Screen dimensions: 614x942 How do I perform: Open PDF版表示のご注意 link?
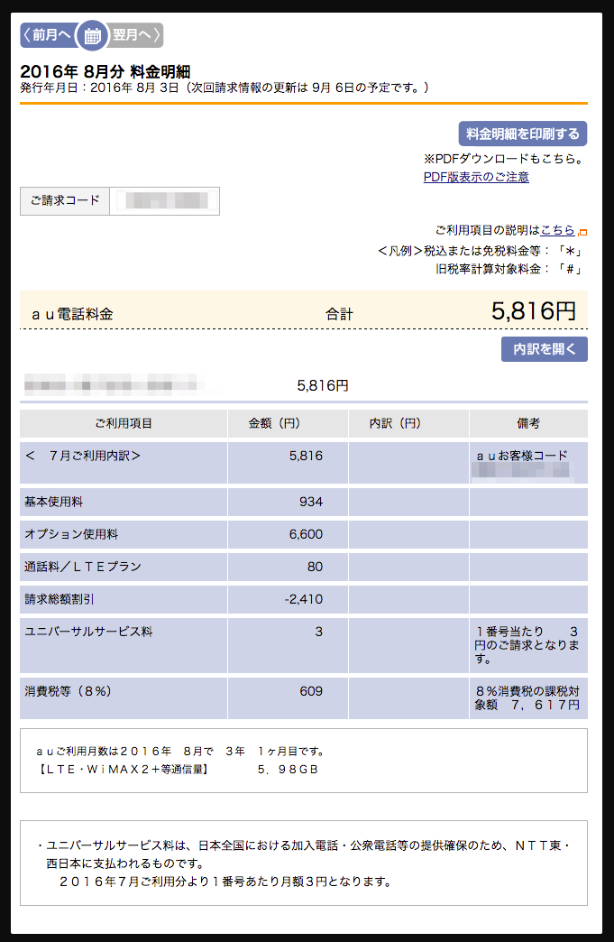tap(476, 177)
